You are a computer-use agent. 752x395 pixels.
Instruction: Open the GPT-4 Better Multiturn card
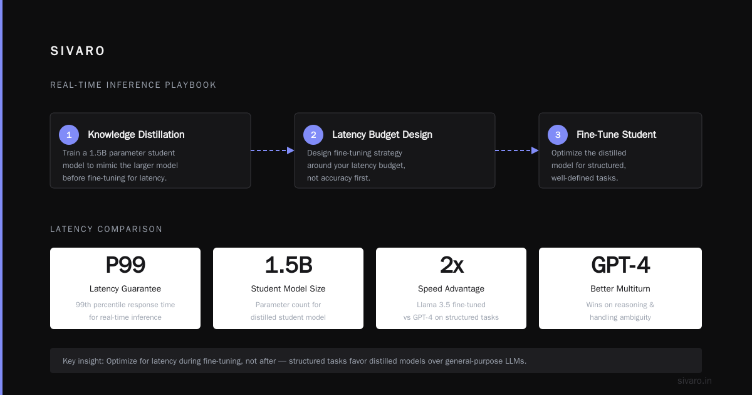tap(620, 288)
